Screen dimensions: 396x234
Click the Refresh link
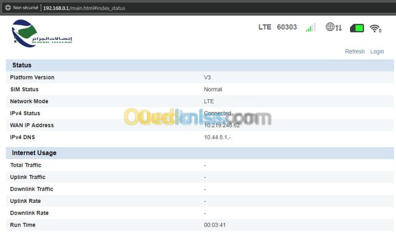click(354, 51)
